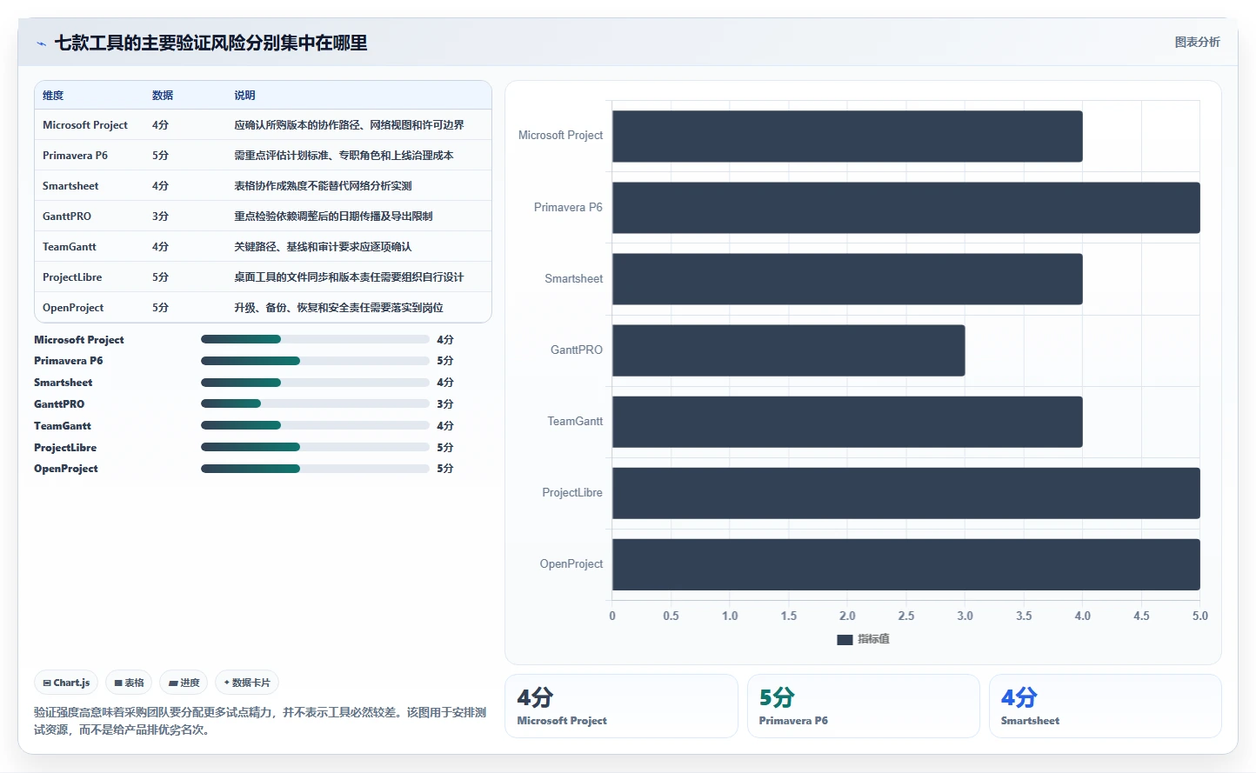1256x773 pixels.
Task: Click the chart axis label ProjectLibre
Action: pos(572,493)
